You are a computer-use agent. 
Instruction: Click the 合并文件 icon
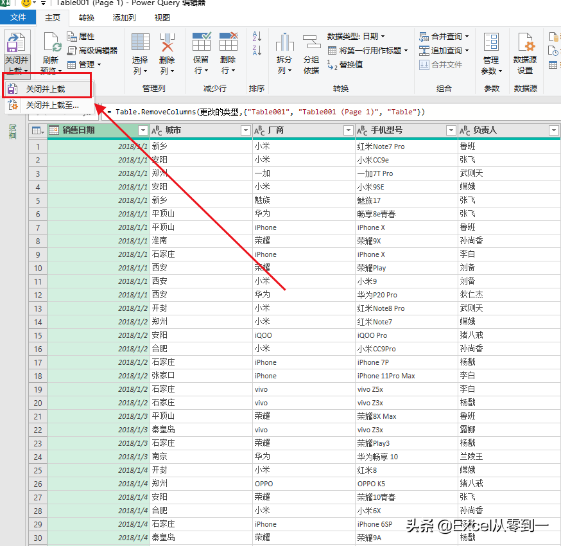point(424,65)
